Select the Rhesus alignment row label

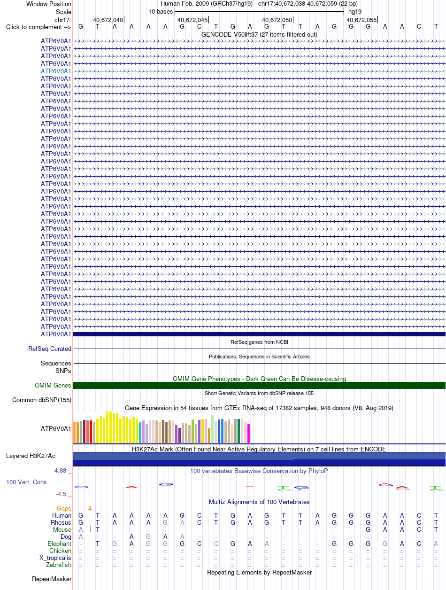(61, 523)
